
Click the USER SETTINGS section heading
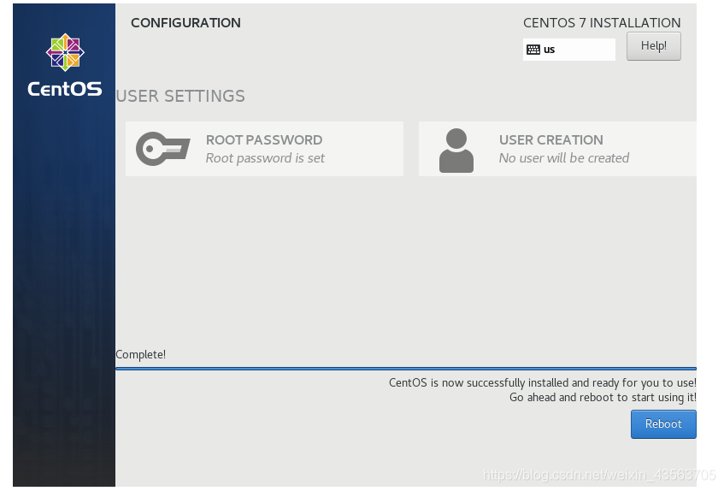[180, 96]
